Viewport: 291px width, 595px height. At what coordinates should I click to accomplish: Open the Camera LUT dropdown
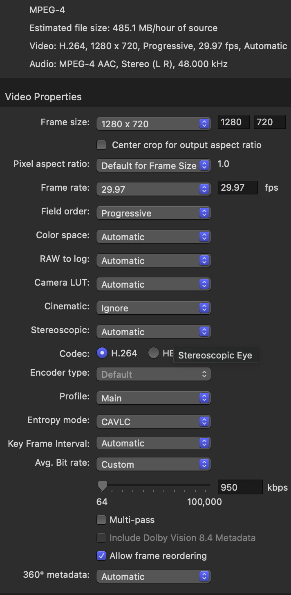pos(153,284)
